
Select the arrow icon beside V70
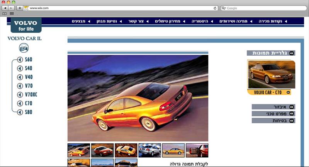(20, 86)
